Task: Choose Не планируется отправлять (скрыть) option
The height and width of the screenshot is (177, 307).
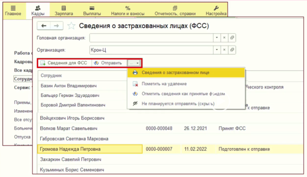Action: click(178, 104)
